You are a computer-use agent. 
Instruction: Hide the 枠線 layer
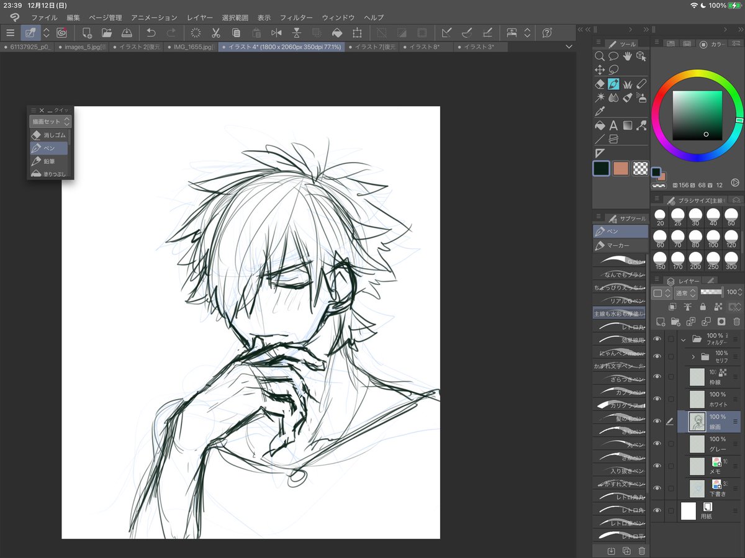click(x=657, y=377)
